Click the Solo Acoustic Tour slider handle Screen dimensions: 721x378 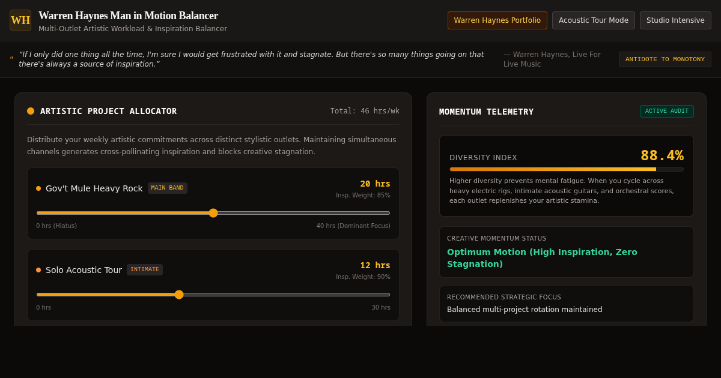click(x=179, y=295)
